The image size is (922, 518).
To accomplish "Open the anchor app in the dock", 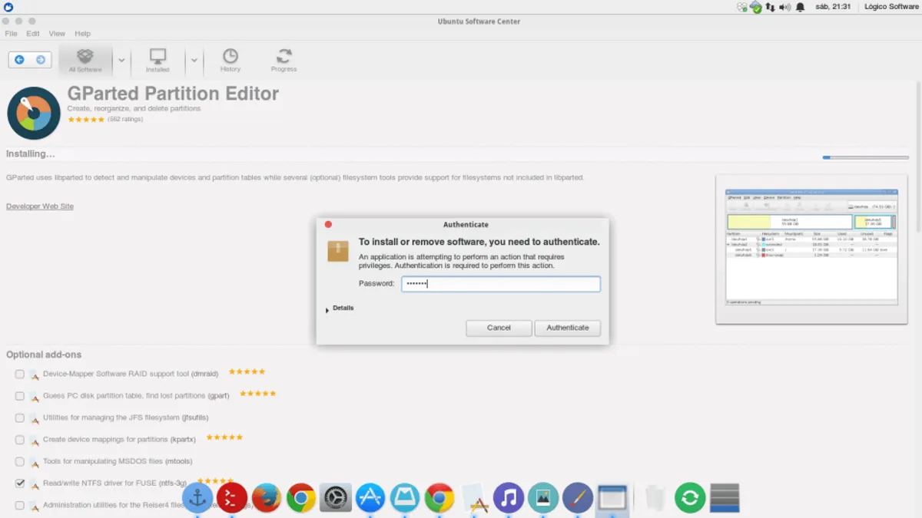I will (x=197, y=498).
